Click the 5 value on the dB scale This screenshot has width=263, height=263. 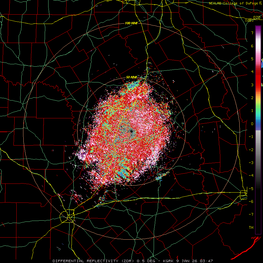[x=252, y=59]
